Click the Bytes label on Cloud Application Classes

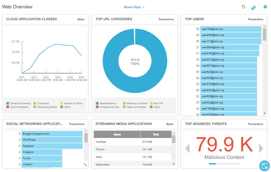click(81, 19)
